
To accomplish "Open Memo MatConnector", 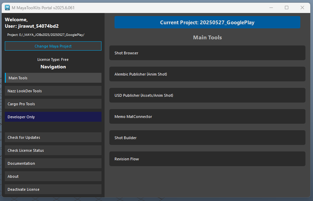I will tap(207, 116).
